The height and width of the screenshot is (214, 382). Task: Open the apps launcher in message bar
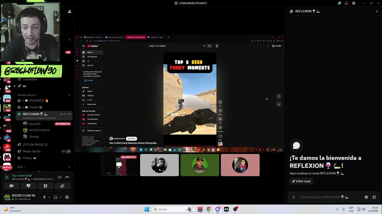pyautogui.click(x=374, y=197)
